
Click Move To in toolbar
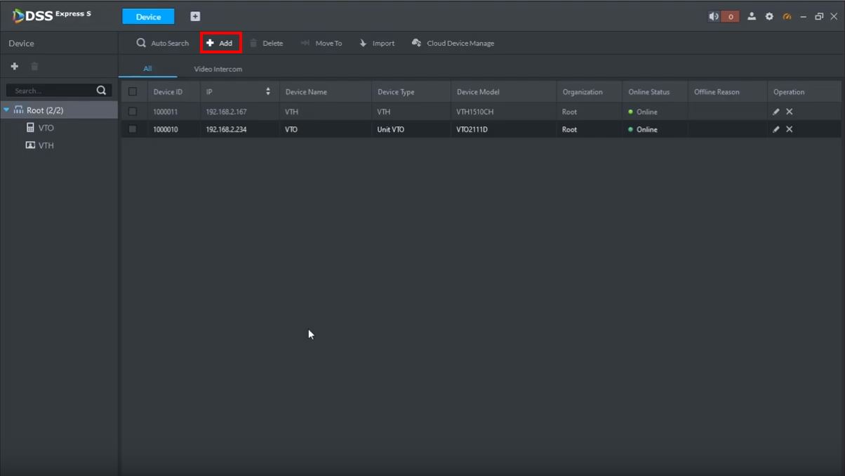[x=321, y=43]
